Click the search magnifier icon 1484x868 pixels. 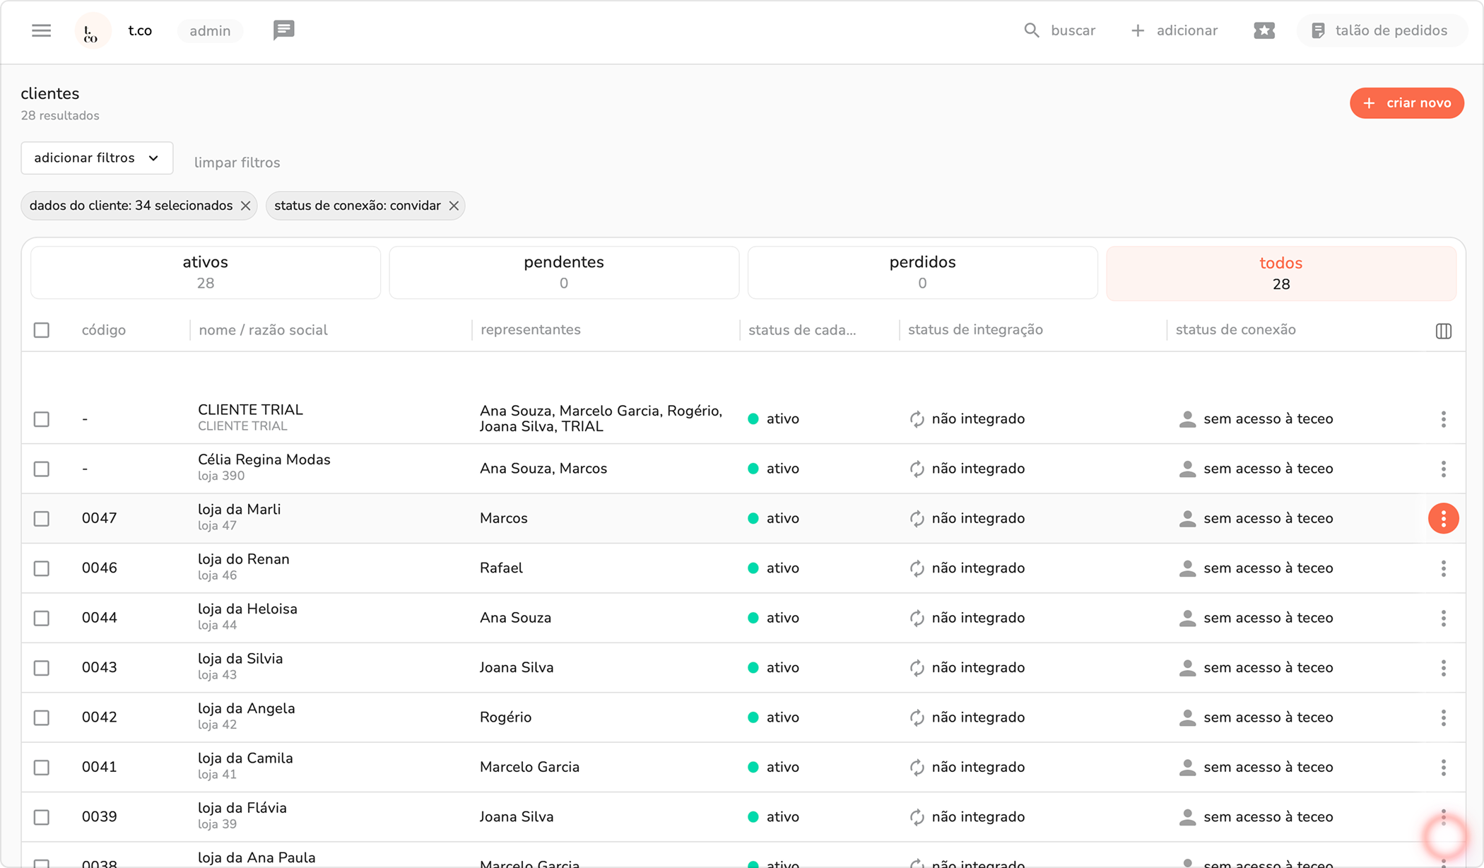click(1032, 30)
